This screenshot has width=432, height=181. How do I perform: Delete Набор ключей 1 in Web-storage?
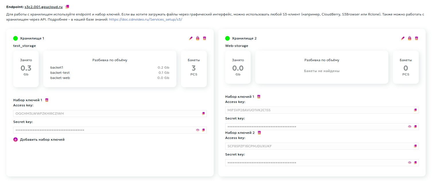258,96
